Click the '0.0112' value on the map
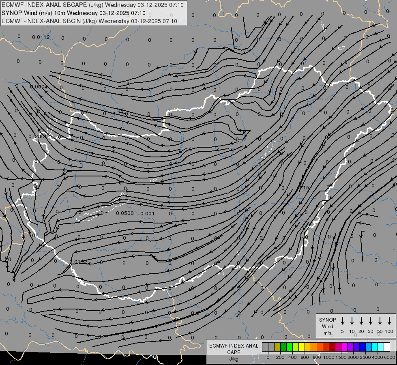This screenshot has height=365, width=397. (x=41, y=37)
